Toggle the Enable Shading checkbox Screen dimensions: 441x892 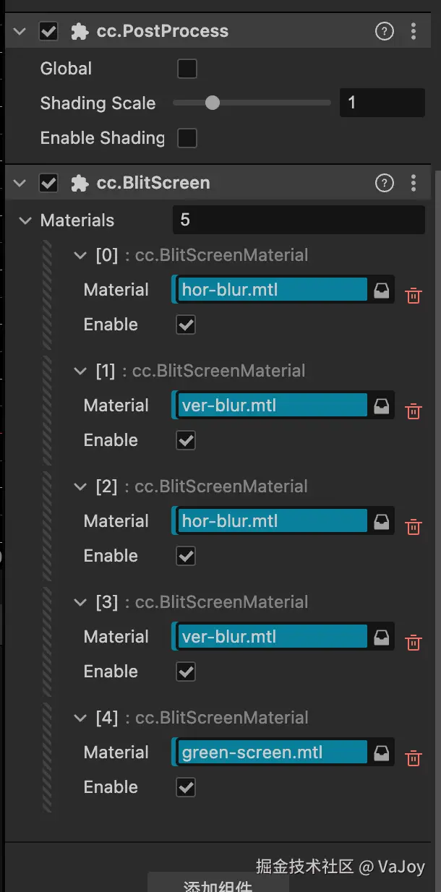pos(187,138)
